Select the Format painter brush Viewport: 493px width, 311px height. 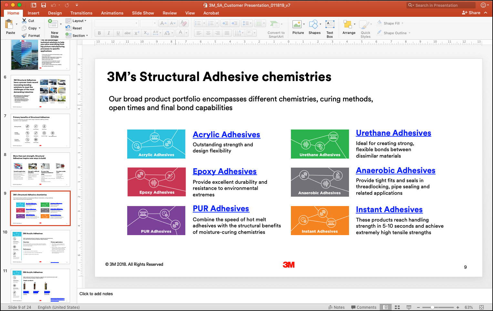click(x=24, y=36)
